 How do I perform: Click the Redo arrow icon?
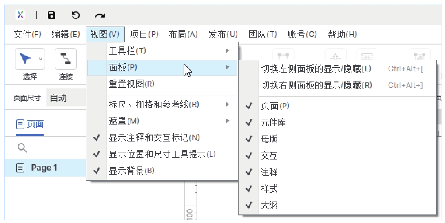(100, 15)
